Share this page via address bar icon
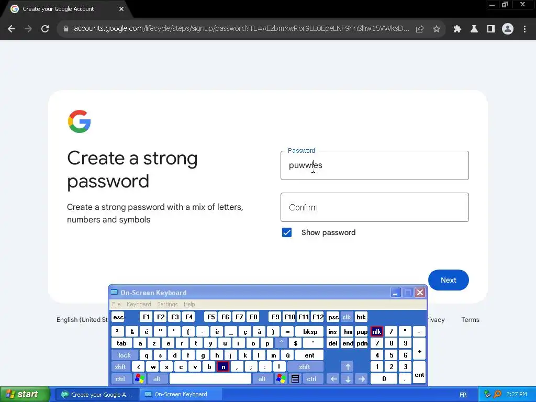536x402 pixels. 420,29
